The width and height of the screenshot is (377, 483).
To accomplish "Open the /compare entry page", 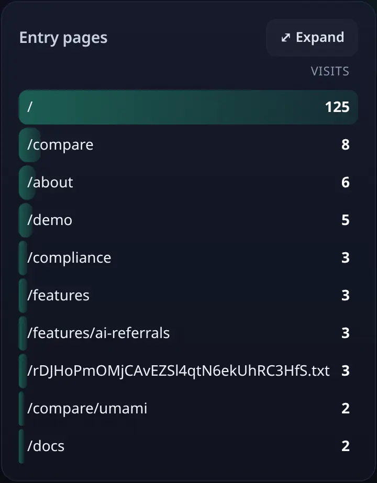I will point(188,145).
